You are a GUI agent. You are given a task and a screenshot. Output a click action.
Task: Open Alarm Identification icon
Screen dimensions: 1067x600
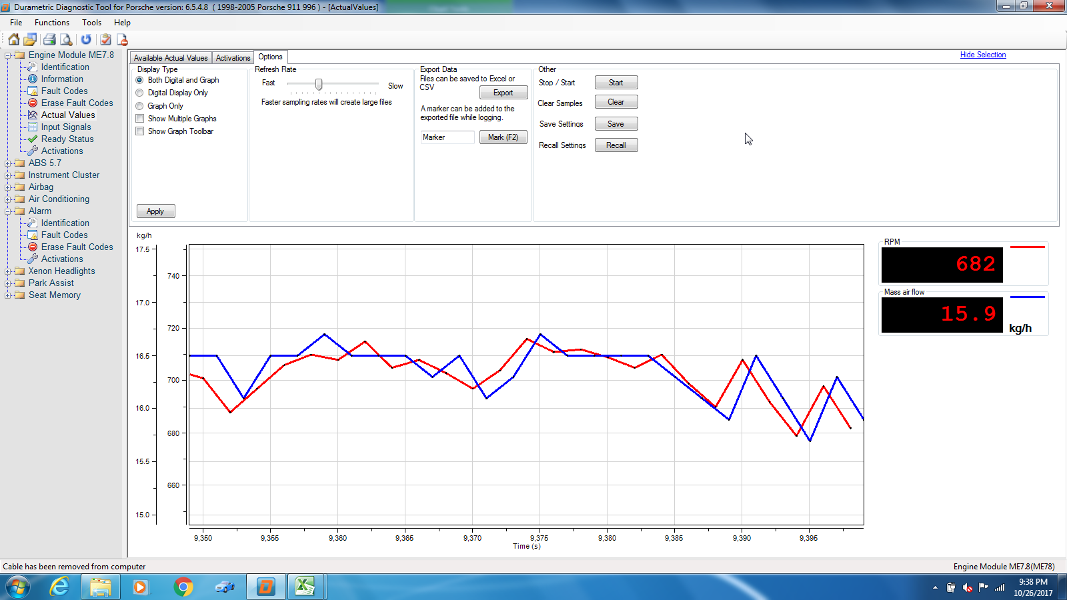click(x=32, y=223)
